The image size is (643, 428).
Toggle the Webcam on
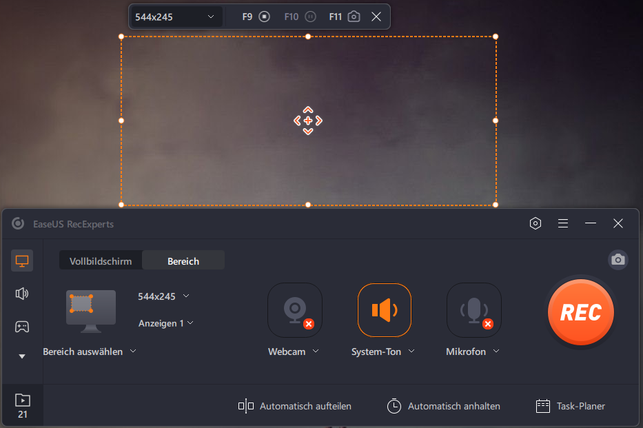coord(295,310)
